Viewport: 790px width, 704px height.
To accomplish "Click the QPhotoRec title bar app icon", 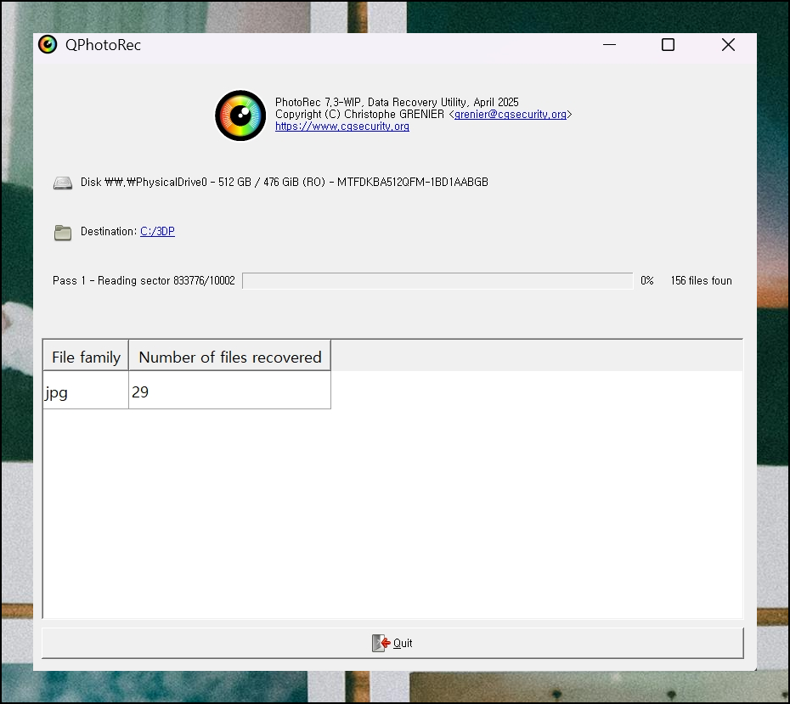I will 48,45.
